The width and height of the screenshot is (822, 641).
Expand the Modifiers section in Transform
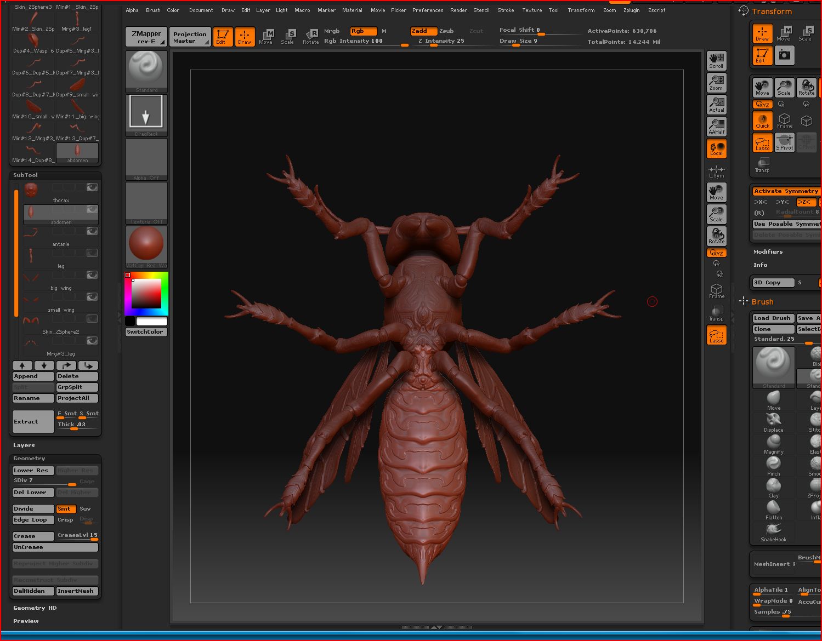click(768, 252)
